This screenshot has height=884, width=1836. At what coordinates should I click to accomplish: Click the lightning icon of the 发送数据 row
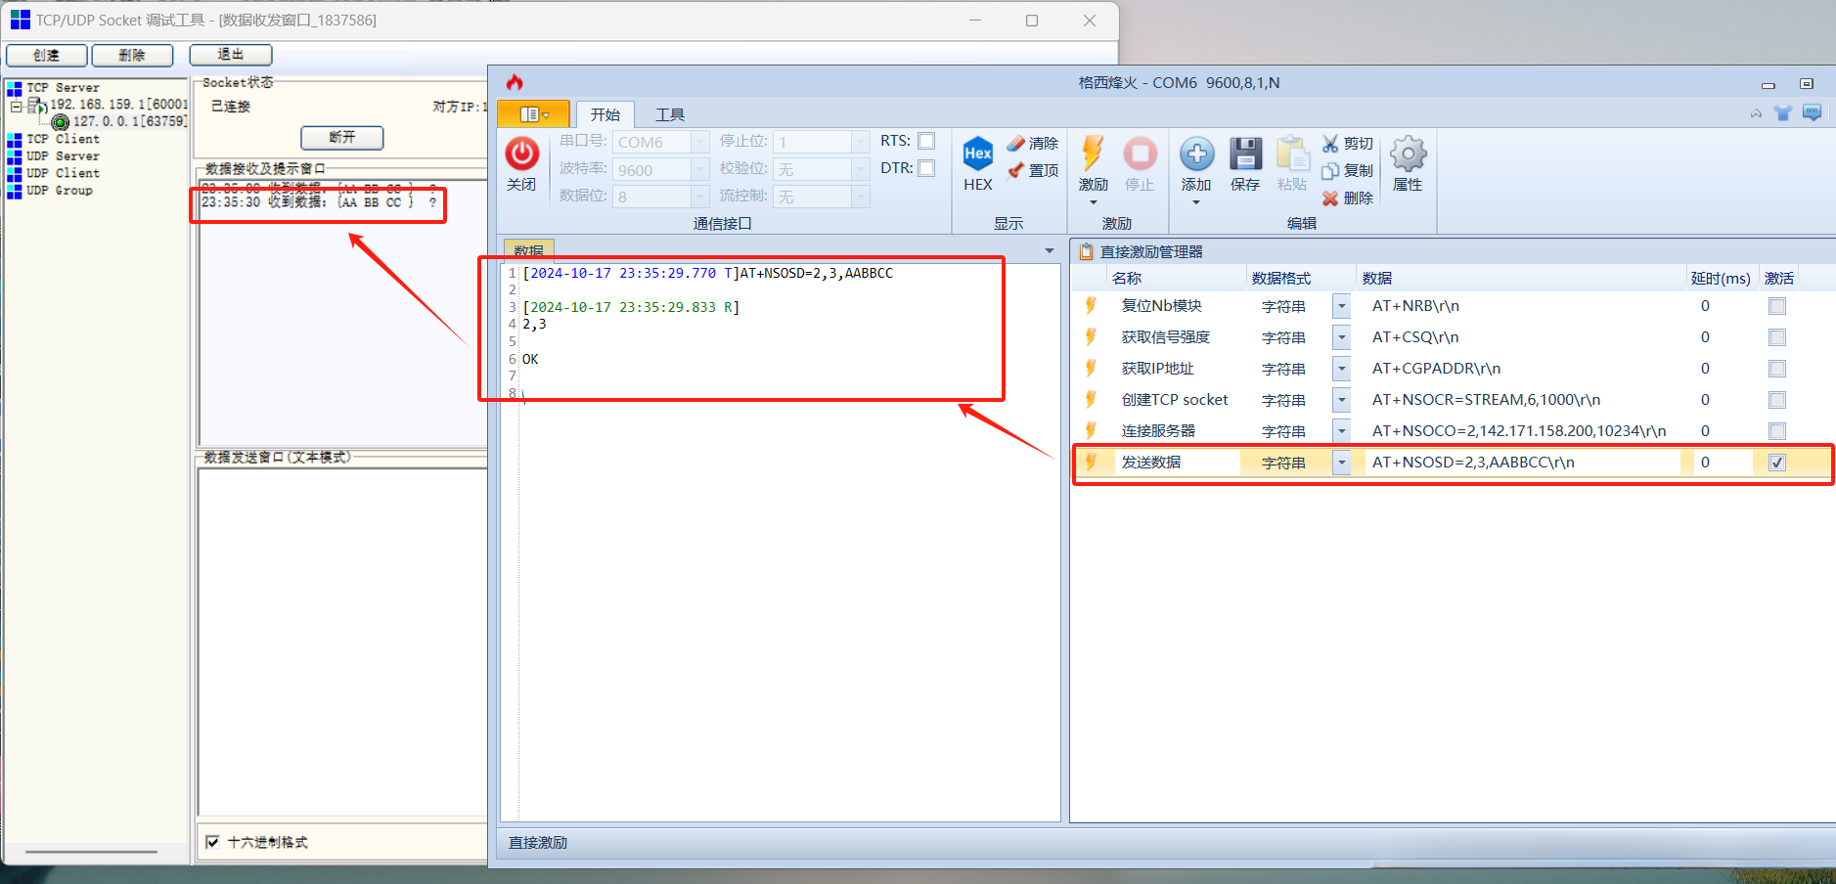click(1091, 463)
